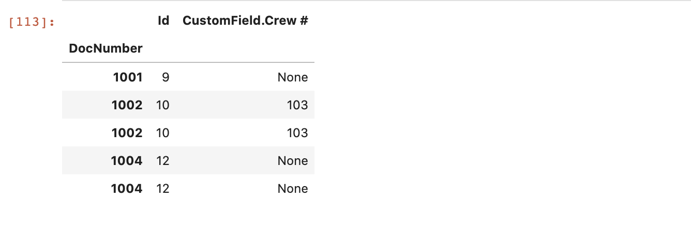This screenshot has width=691, height=232.
Task: Click None in the first 1004 row
Action: tap(292, 161)
